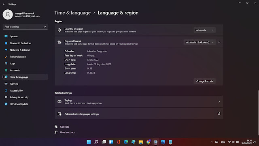Open Apps settings in sidebar
Viewport: 259px width, 146px height.
click(25, 64)
